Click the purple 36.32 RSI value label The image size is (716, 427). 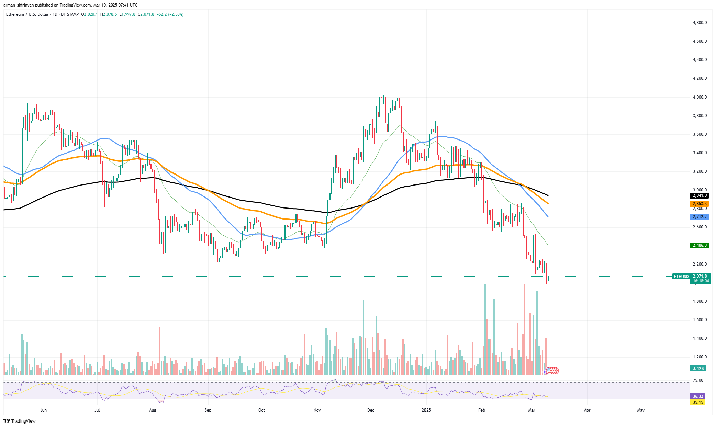point(698,396)
